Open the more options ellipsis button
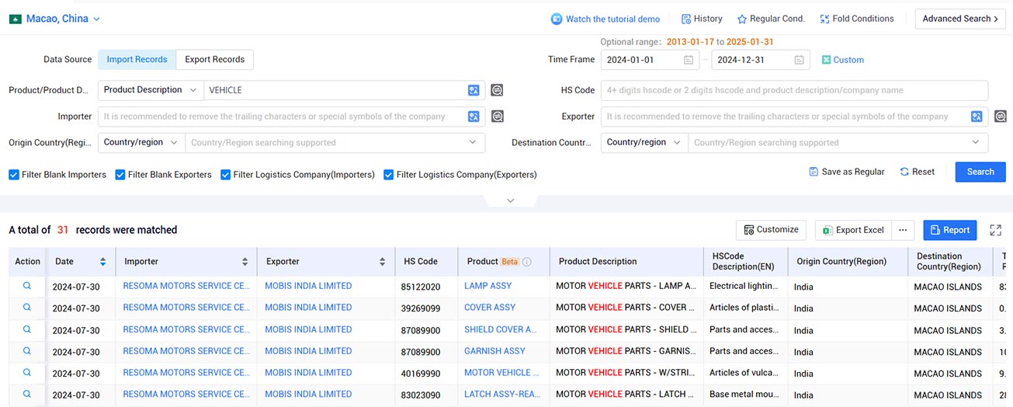Screen dimensions: 1013x407 click(x=903, y=230)
